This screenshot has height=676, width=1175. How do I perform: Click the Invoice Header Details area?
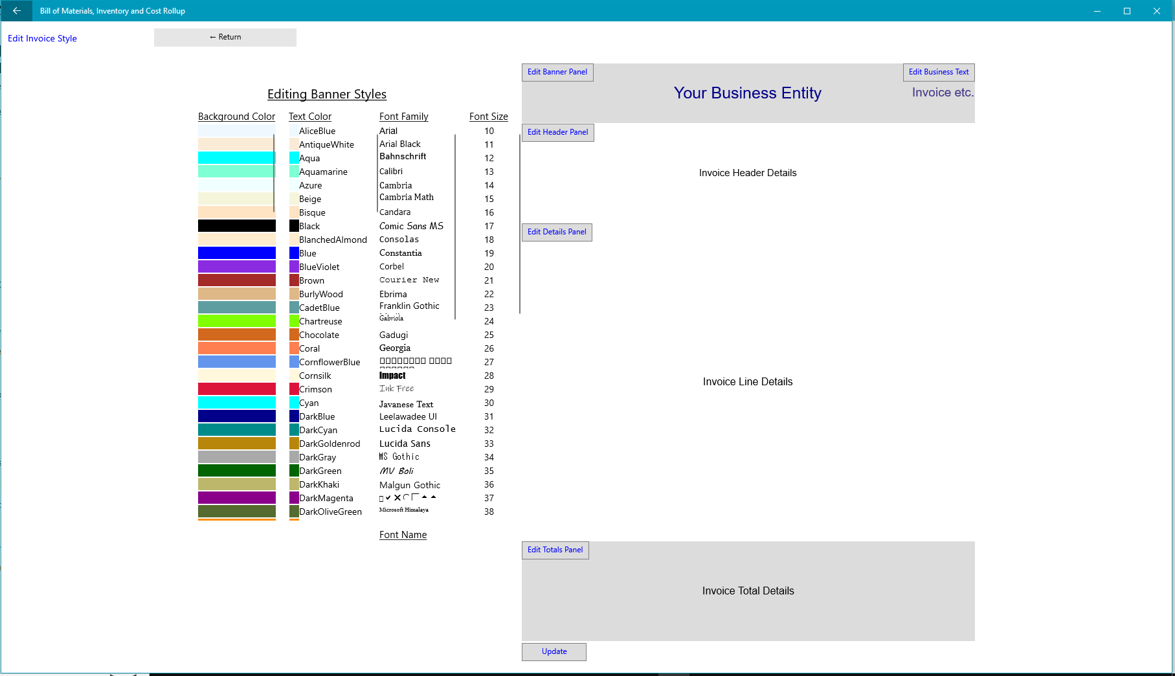pyautogui.click(x=748, y=173)
